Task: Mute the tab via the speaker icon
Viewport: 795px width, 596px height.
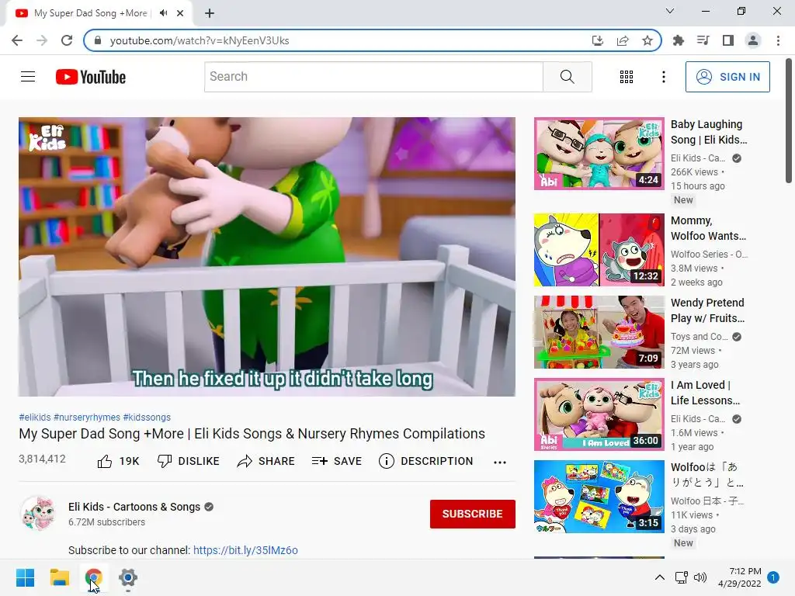Action: pyautogui.click(x=163, y=13)
